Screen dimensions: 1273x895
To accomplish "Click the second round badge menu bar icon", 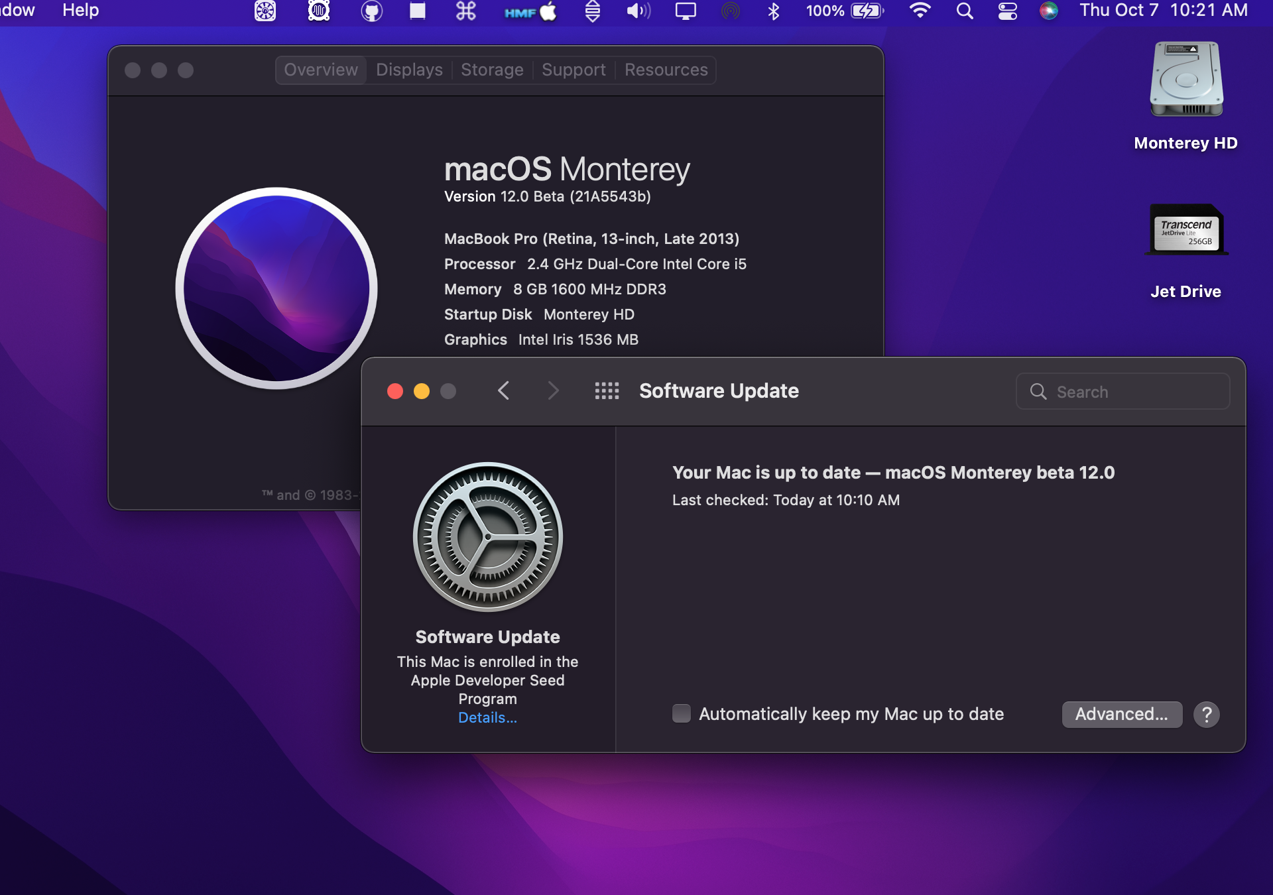I will pos(319,11).
